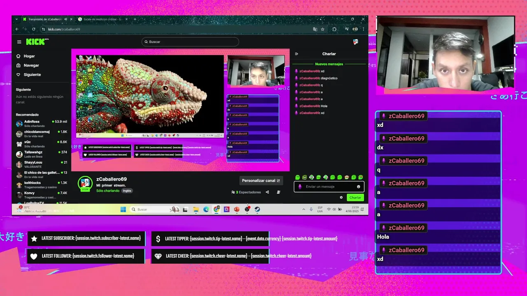Bookmark this page with the star icon
This screenshot has width=527, height=296.
322,29
